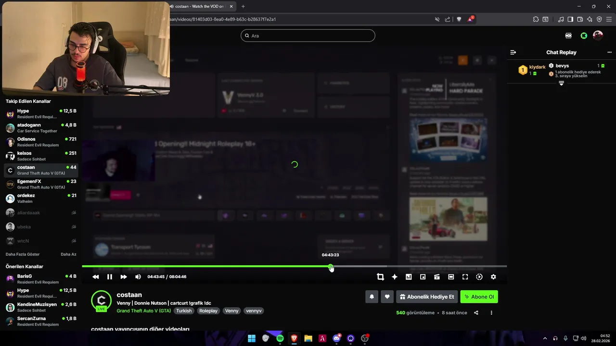This screenshot has width=616, height=346.
Task: Open a new browser tab
Action: (243, 6)
